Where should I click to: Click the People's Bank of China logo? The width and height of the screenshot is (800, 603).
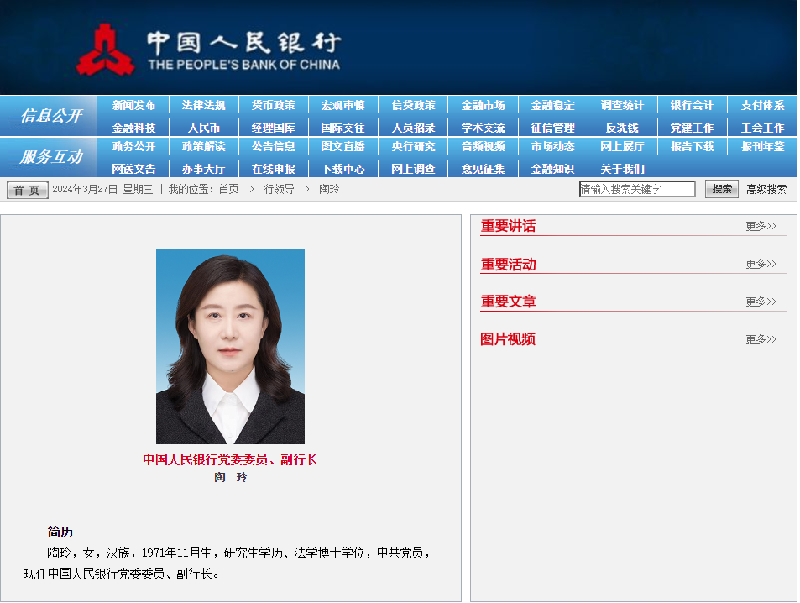(x=208, y=50)
